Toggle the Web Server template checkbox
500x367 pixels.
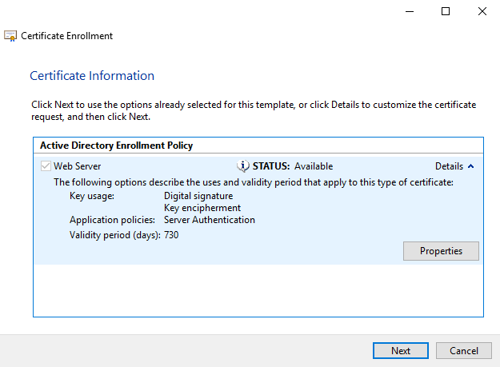[x=45, y=166]
